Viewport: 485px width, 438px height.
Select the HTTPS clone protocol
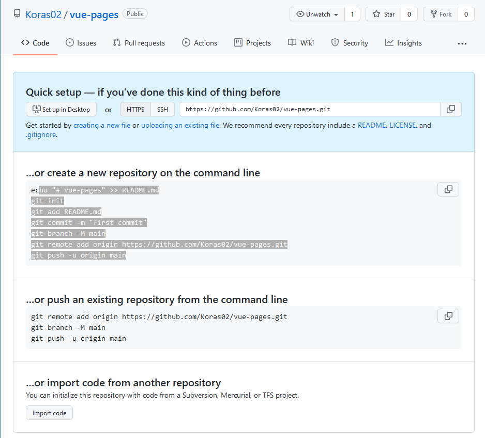[135, 110]
